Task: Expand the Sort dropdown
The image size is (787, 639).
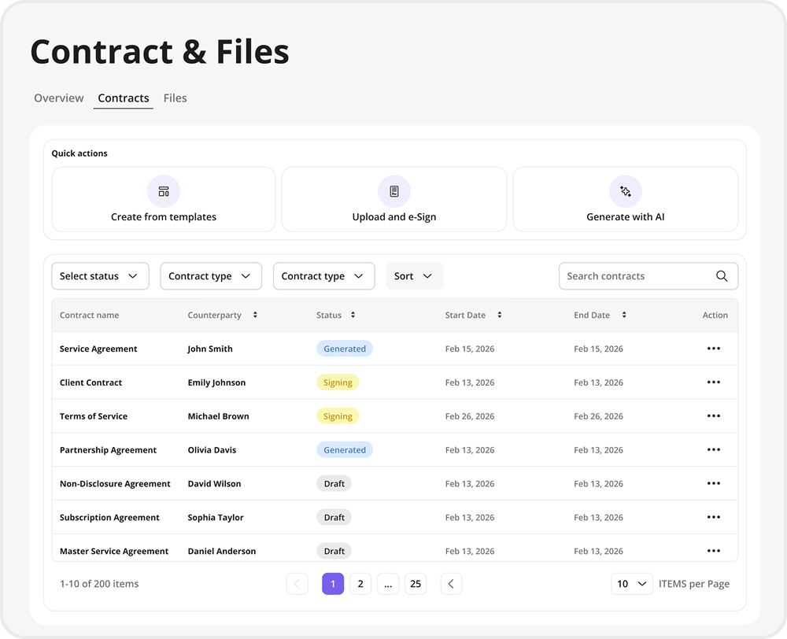Action: click(x=415, y=276)
